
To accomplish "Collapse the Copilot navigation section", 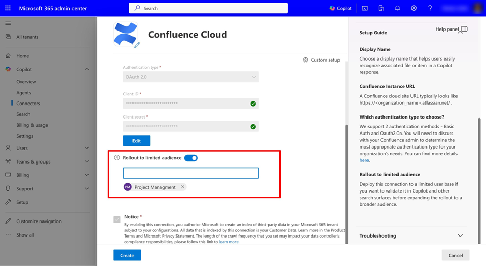I will tap(87, 69).
